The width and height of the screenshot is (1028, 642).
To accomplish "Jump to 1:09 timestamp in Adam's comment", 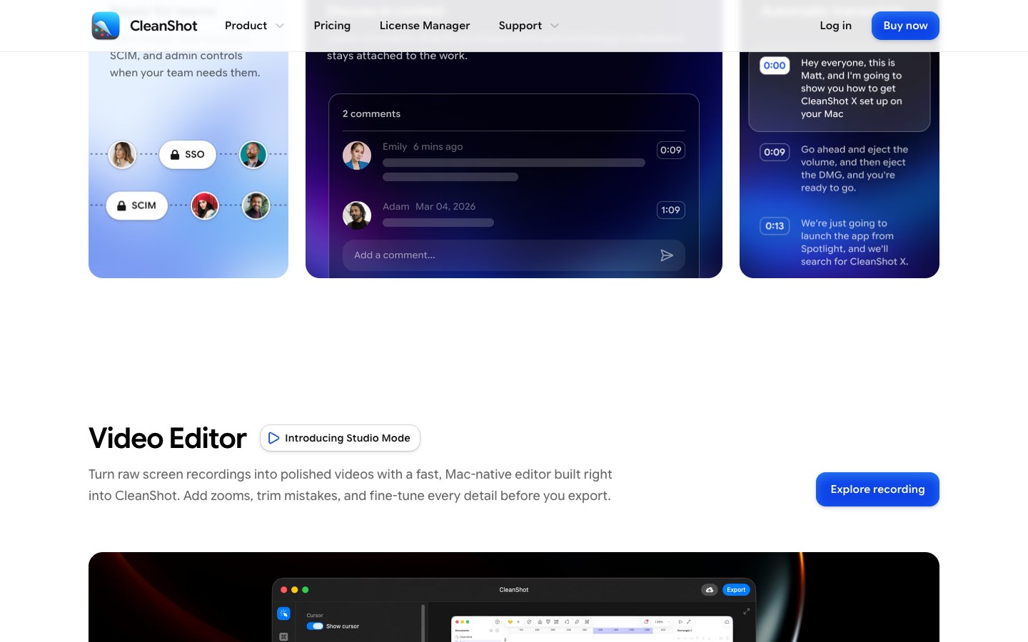I will point(670,210).
